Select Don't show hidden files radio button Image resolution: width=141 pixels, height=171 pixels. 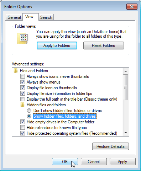(29, 111)
